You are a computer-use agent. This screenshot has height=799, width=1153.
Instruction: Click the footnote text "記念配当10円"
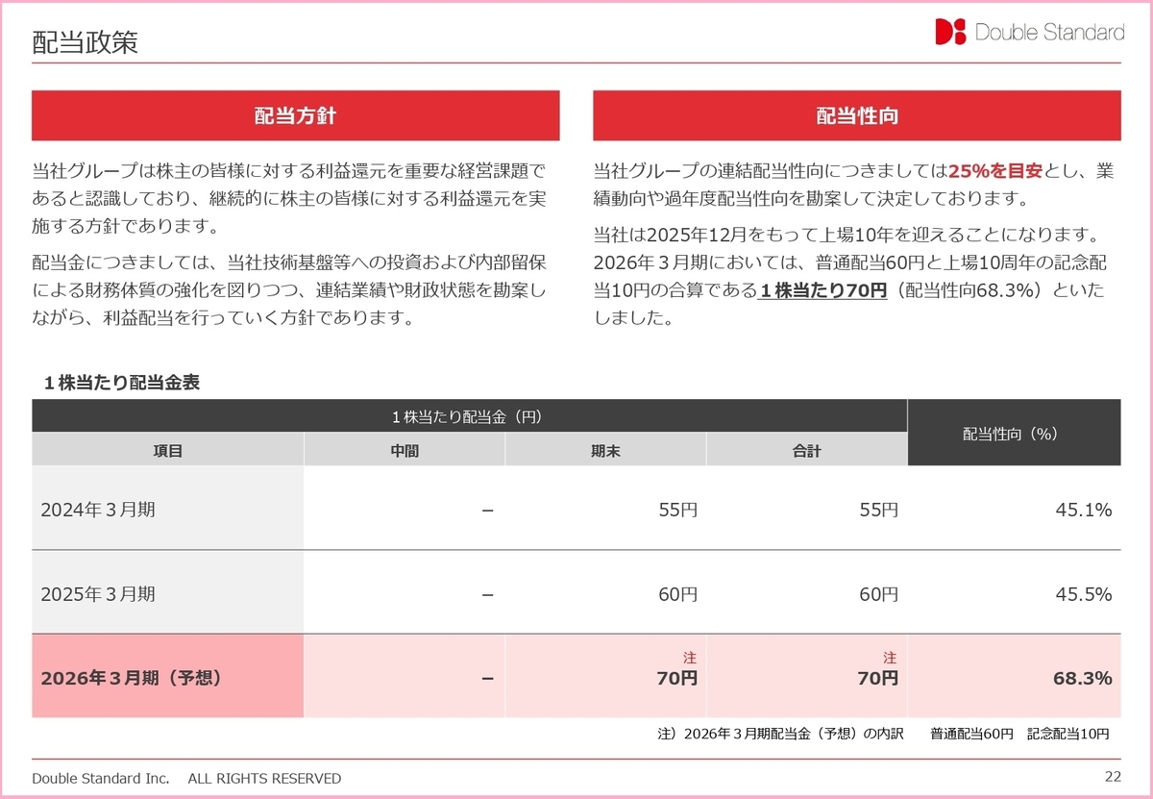point(1067,734)
